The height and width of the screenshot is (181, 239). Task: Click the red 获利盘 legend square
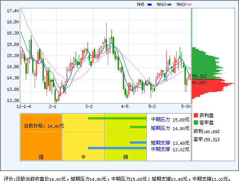[x=196, y=115]
